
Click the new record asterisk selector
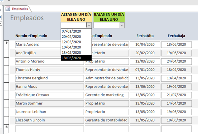coord(6,129)
